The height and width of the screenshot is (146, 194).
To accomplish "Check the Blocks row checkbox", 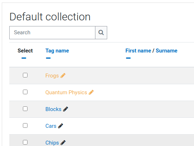I will 25,109.
